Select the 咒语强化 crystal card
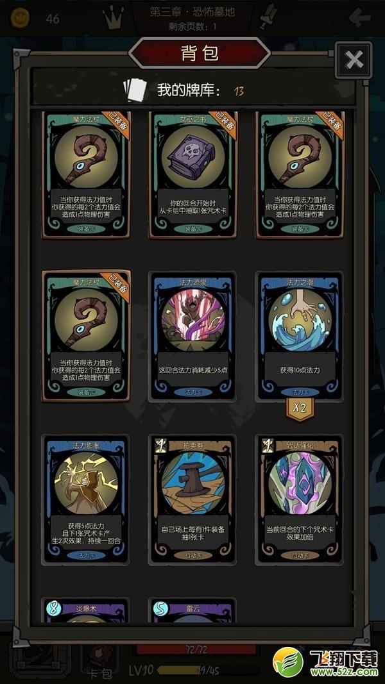The width and height of the screenshot is (385, 684). (x=300, y=499)
